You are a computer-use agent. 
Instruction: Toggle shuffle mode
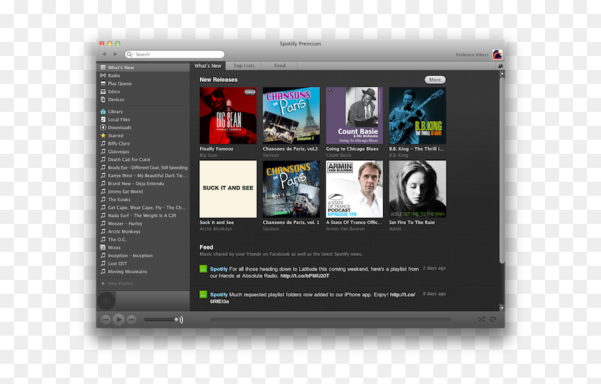[x=481, y=320]
